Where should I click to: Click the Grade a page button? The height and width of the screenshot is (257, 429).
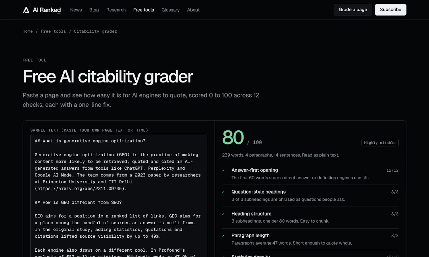[x=353, y=10]
